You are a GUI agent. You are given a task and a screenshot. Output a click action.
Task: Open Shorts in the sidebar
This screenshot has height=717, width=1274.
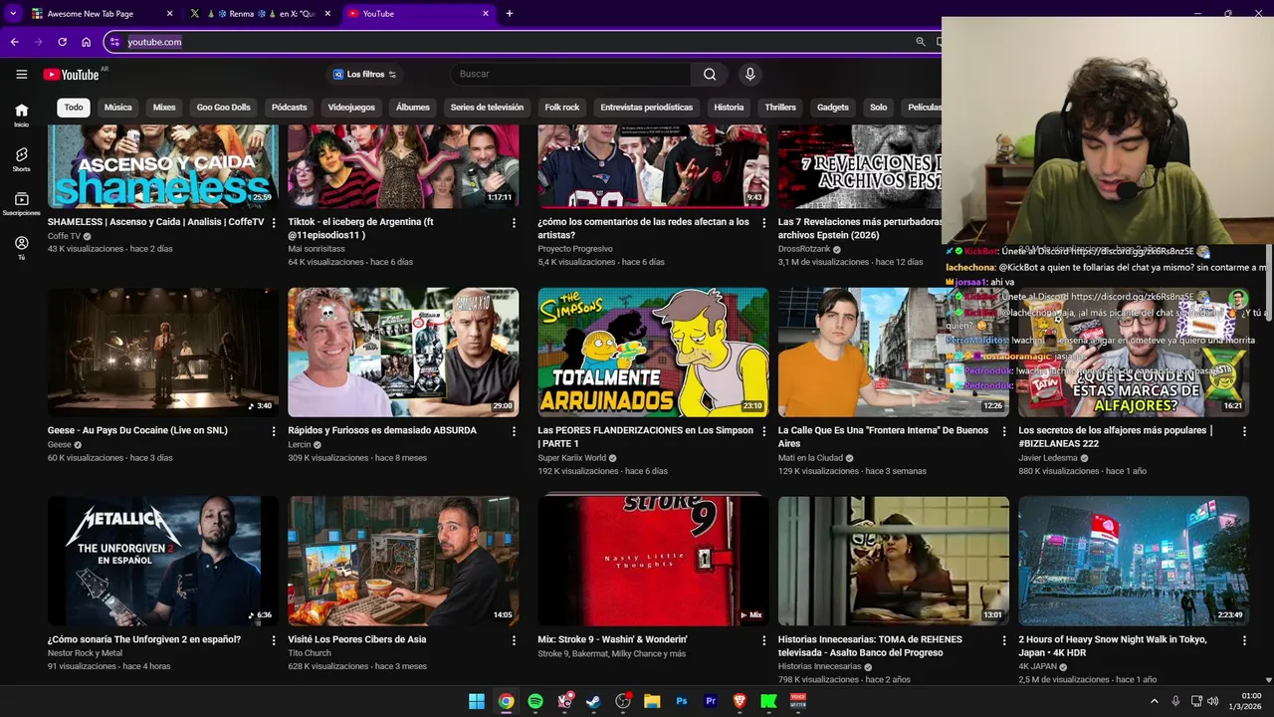pos(21,159)
